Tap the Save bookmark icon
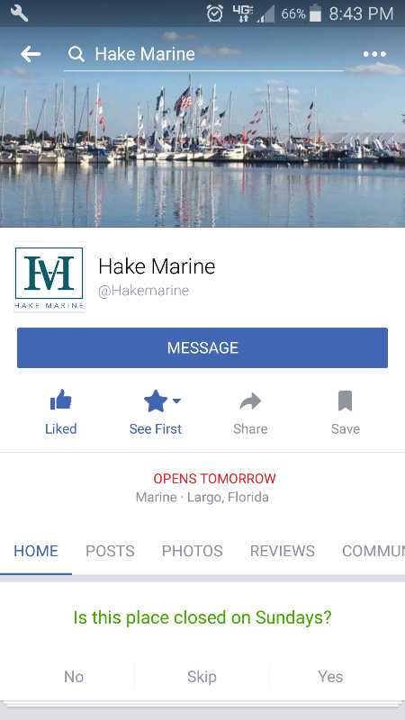The height and width of the screenshot is (720, 405). pyautogui.click(x=345, y=400)
